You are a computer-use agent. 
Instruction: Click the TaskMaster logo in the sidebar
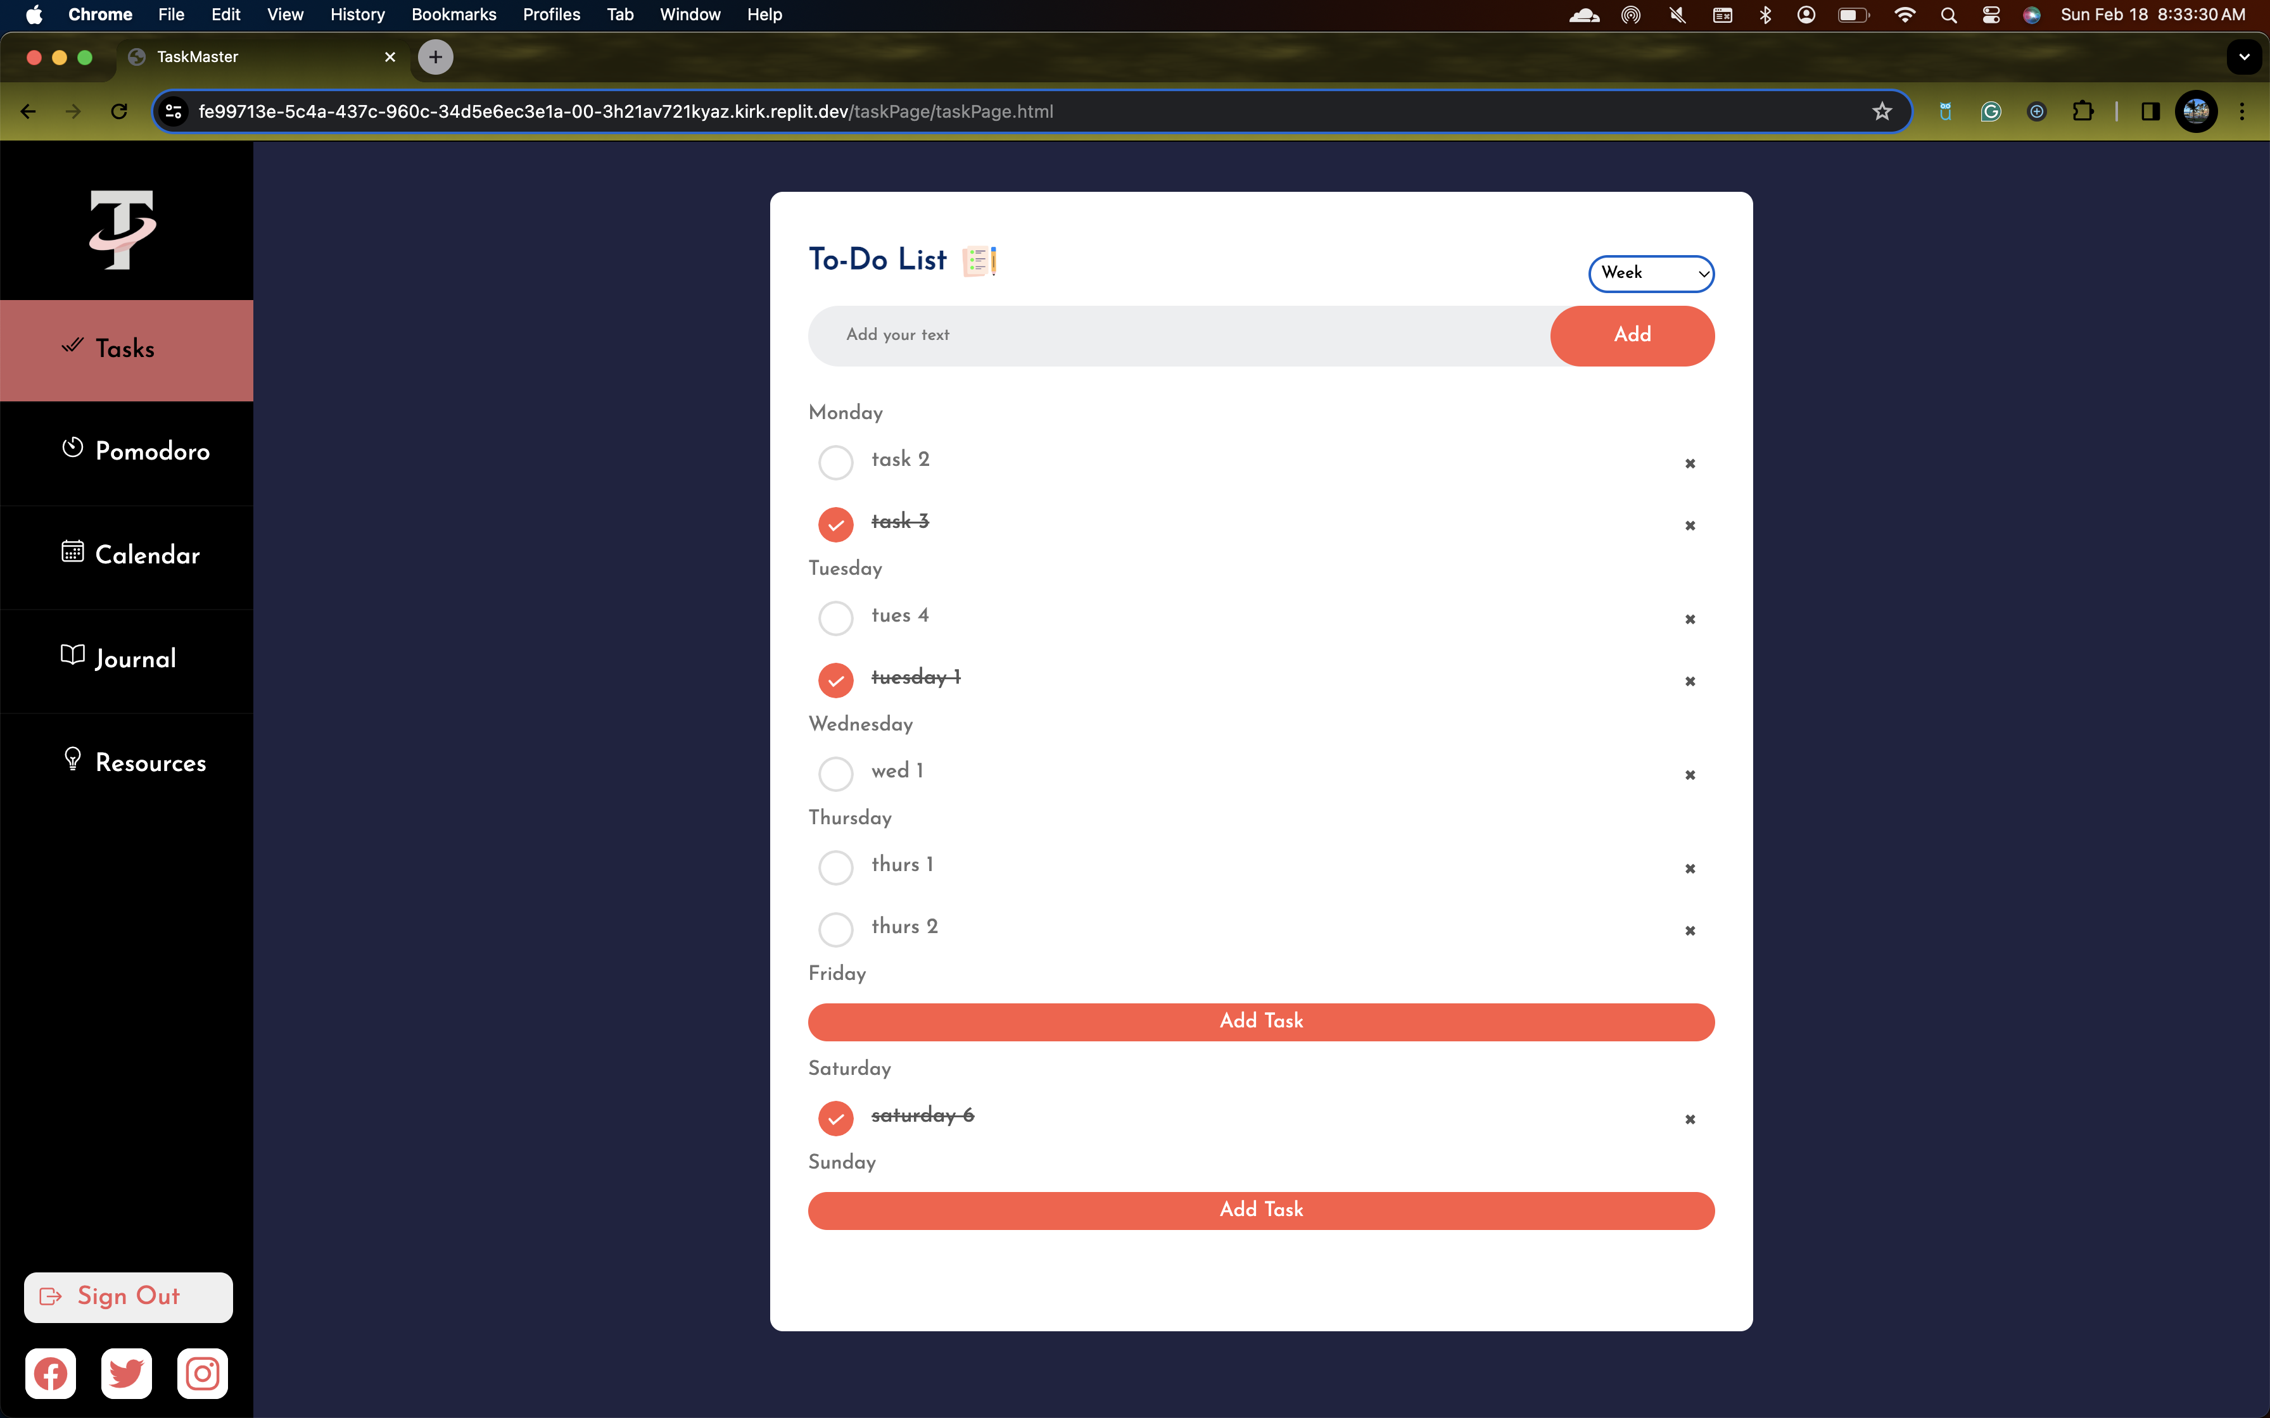click(123, 230)
